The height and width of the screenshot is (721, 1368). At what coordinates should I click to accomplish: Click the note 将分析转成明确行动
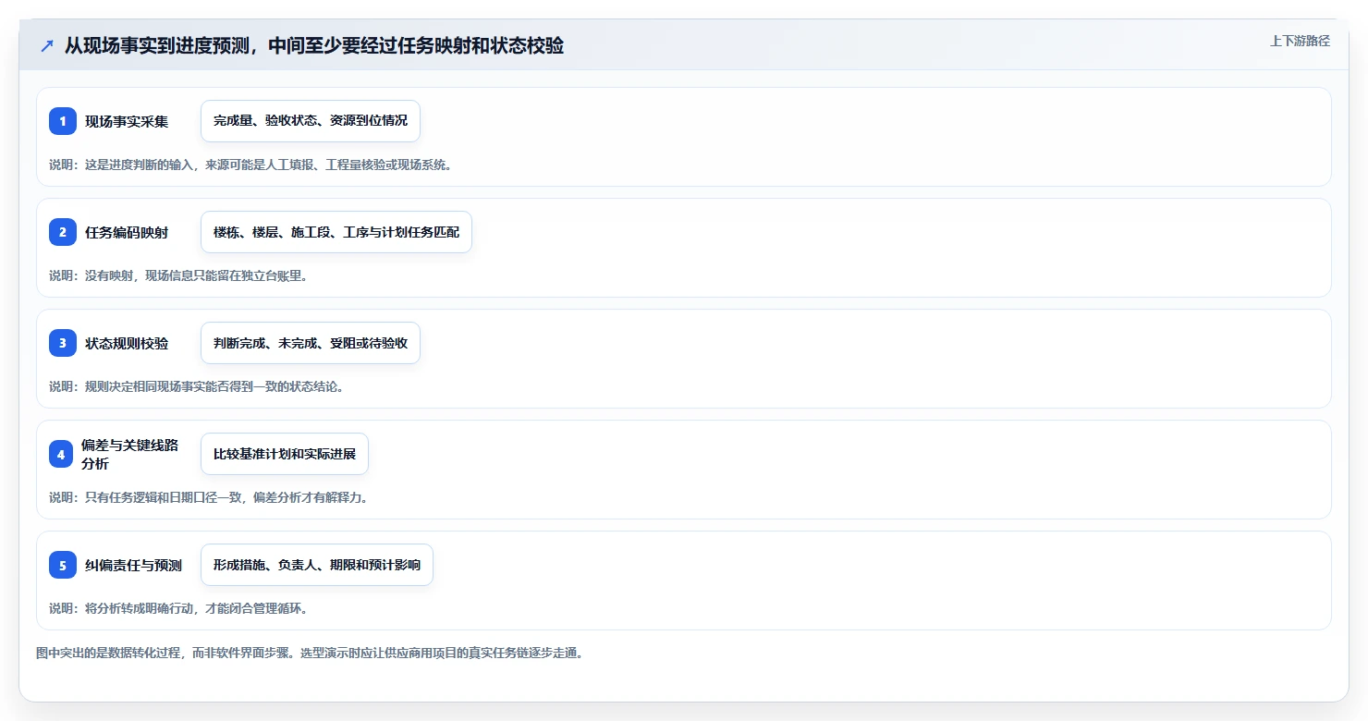178,608
